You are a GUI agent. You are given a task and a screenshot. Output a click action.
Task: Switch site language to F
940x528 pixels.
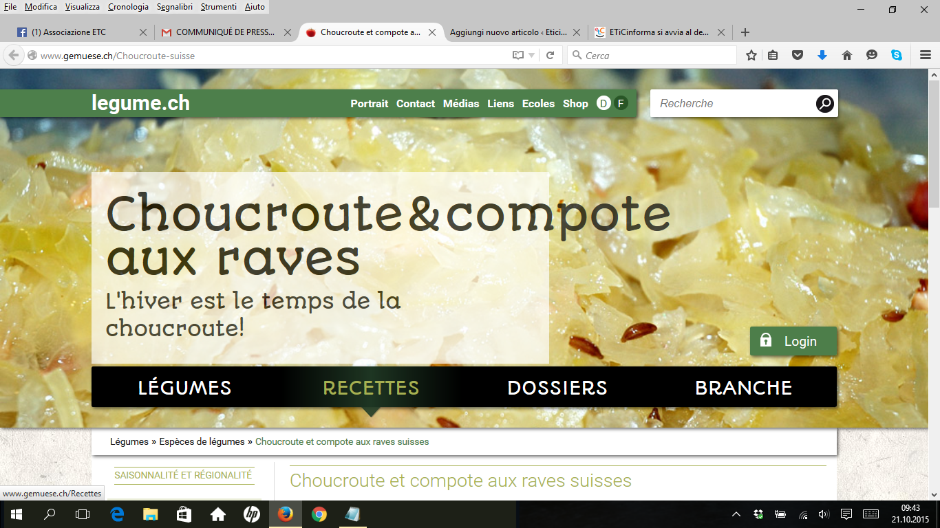[621, 103]
